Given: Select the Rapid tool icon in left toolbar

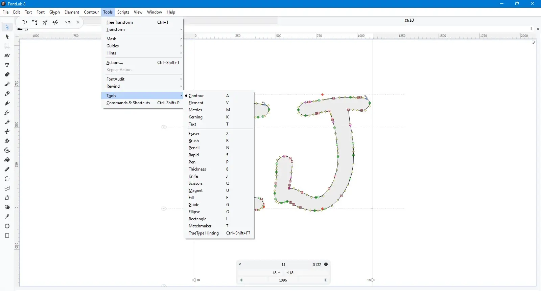Looking at the screenshot, I should (7, 103).
